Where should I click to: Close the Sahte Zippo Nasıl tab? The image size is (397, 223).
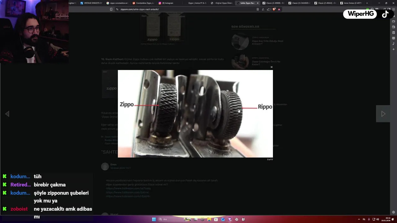257,3
